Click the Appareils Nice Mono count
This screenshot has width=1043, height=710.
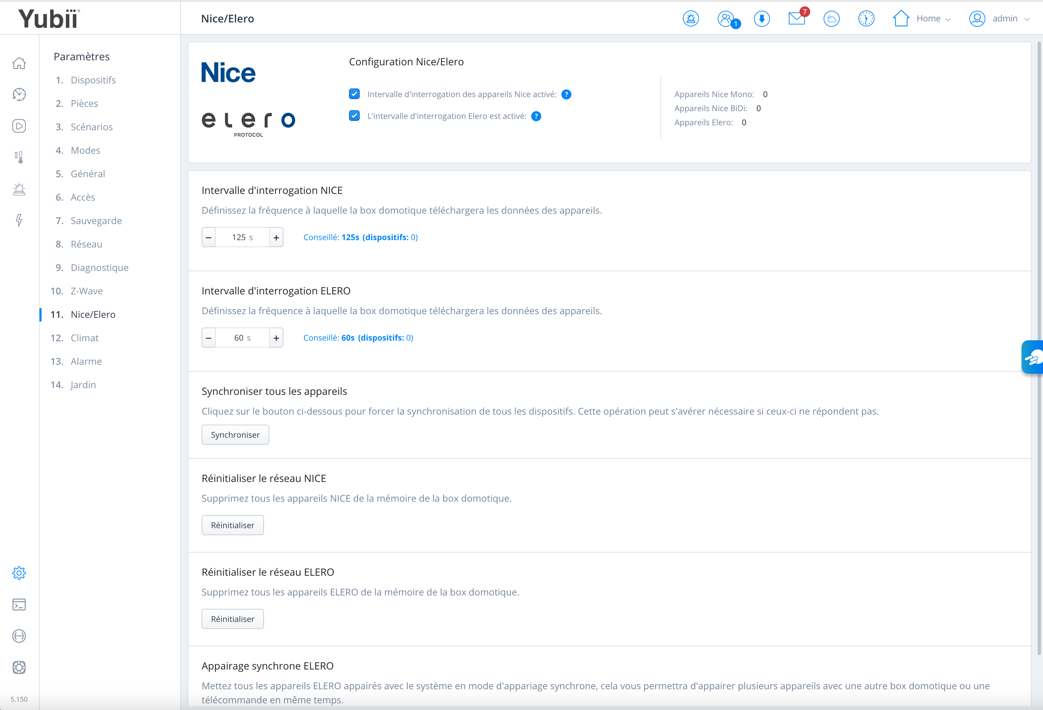765,94
